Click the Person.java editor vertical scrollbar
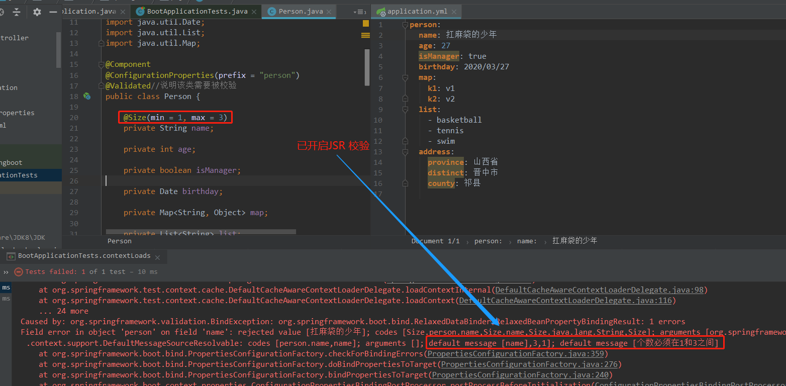 (367, 66)
